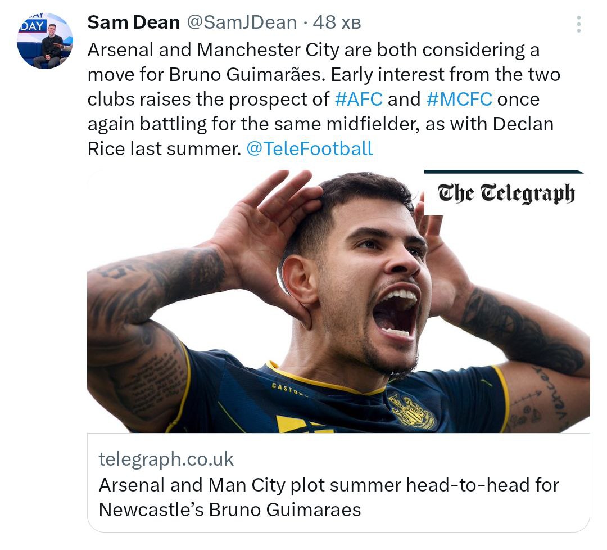Click The Telegraph logo on image
The height and width of the screenshot is (550, 607).
506,193
